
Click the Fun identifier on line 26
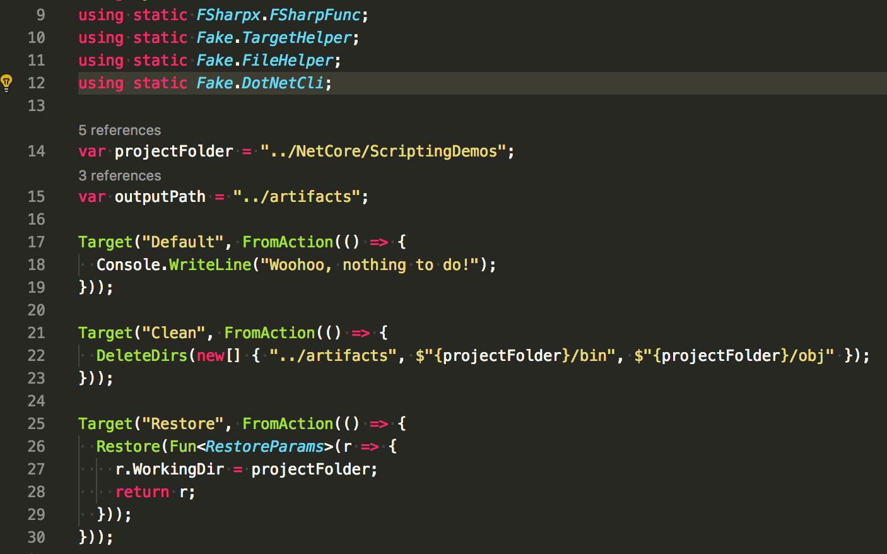point(183,446)
